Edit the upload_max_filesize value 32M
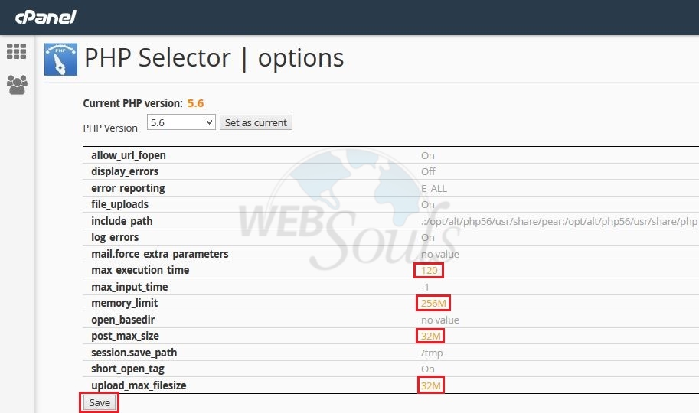The width and height of the screenshot is (699, 413). [x=430, y=385]
